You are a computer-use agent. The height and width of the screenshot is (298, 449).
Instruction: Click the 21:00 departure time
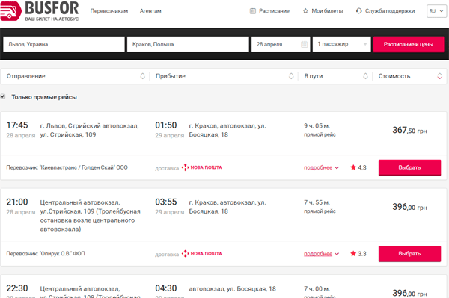(x=17, y=202)
